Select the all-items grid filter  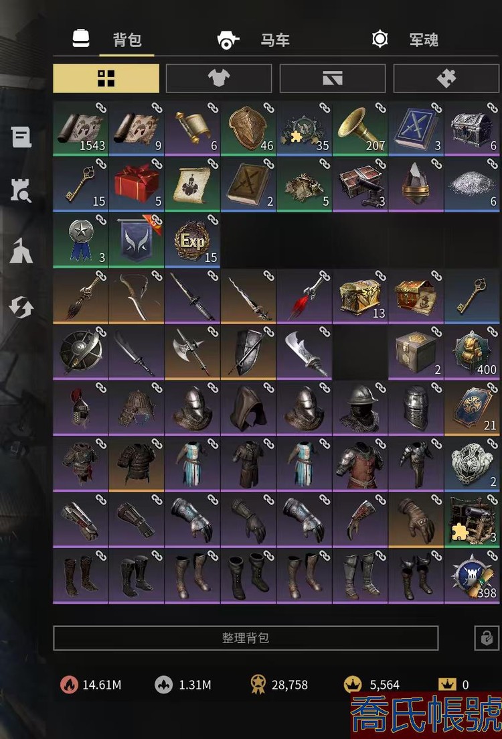coord(106,78)
